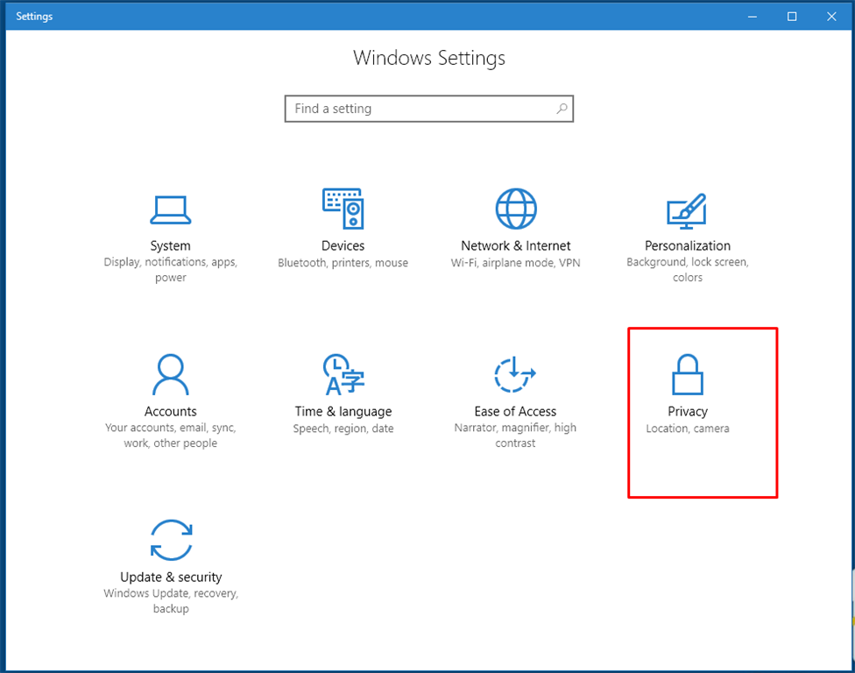Click 'Narrator, magnifier, high contrast' description
The image size is (855, 673).
click(515, 436)
